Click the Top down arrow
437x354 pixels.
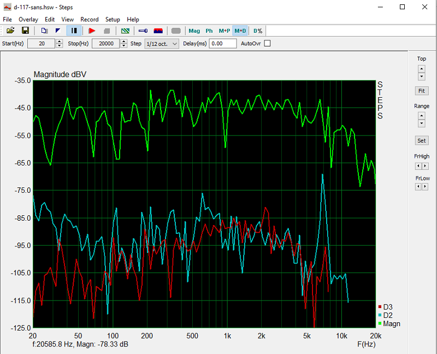[x=421, y=76]
